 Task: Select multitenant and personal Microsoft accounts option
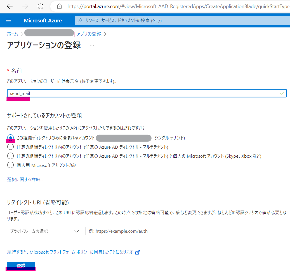point(11,156)
